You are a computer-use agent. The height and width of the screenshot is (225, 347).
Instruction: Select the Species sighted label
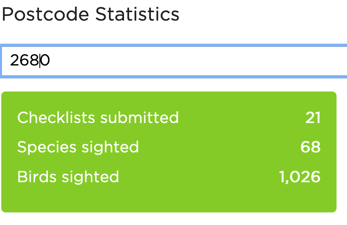[x=78, y=147]
